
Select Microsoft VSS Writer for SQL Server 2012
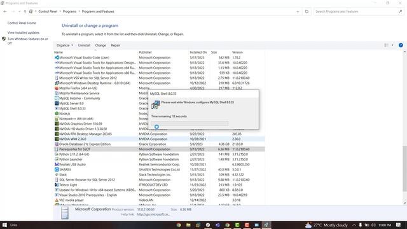[x=160, y=78]
